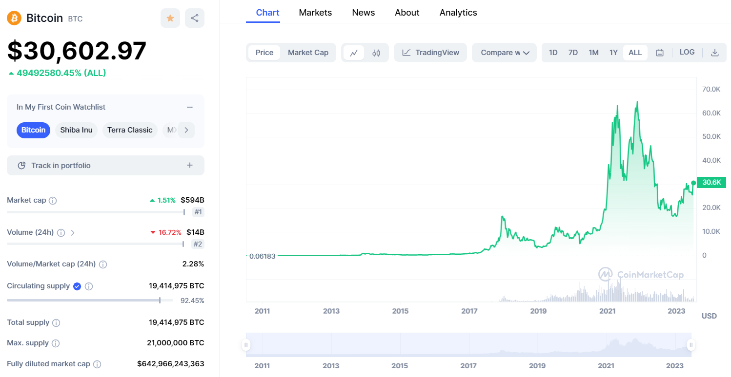The image size is (731, 377).
Task: Switch to line chart icon
Action: 354,53
